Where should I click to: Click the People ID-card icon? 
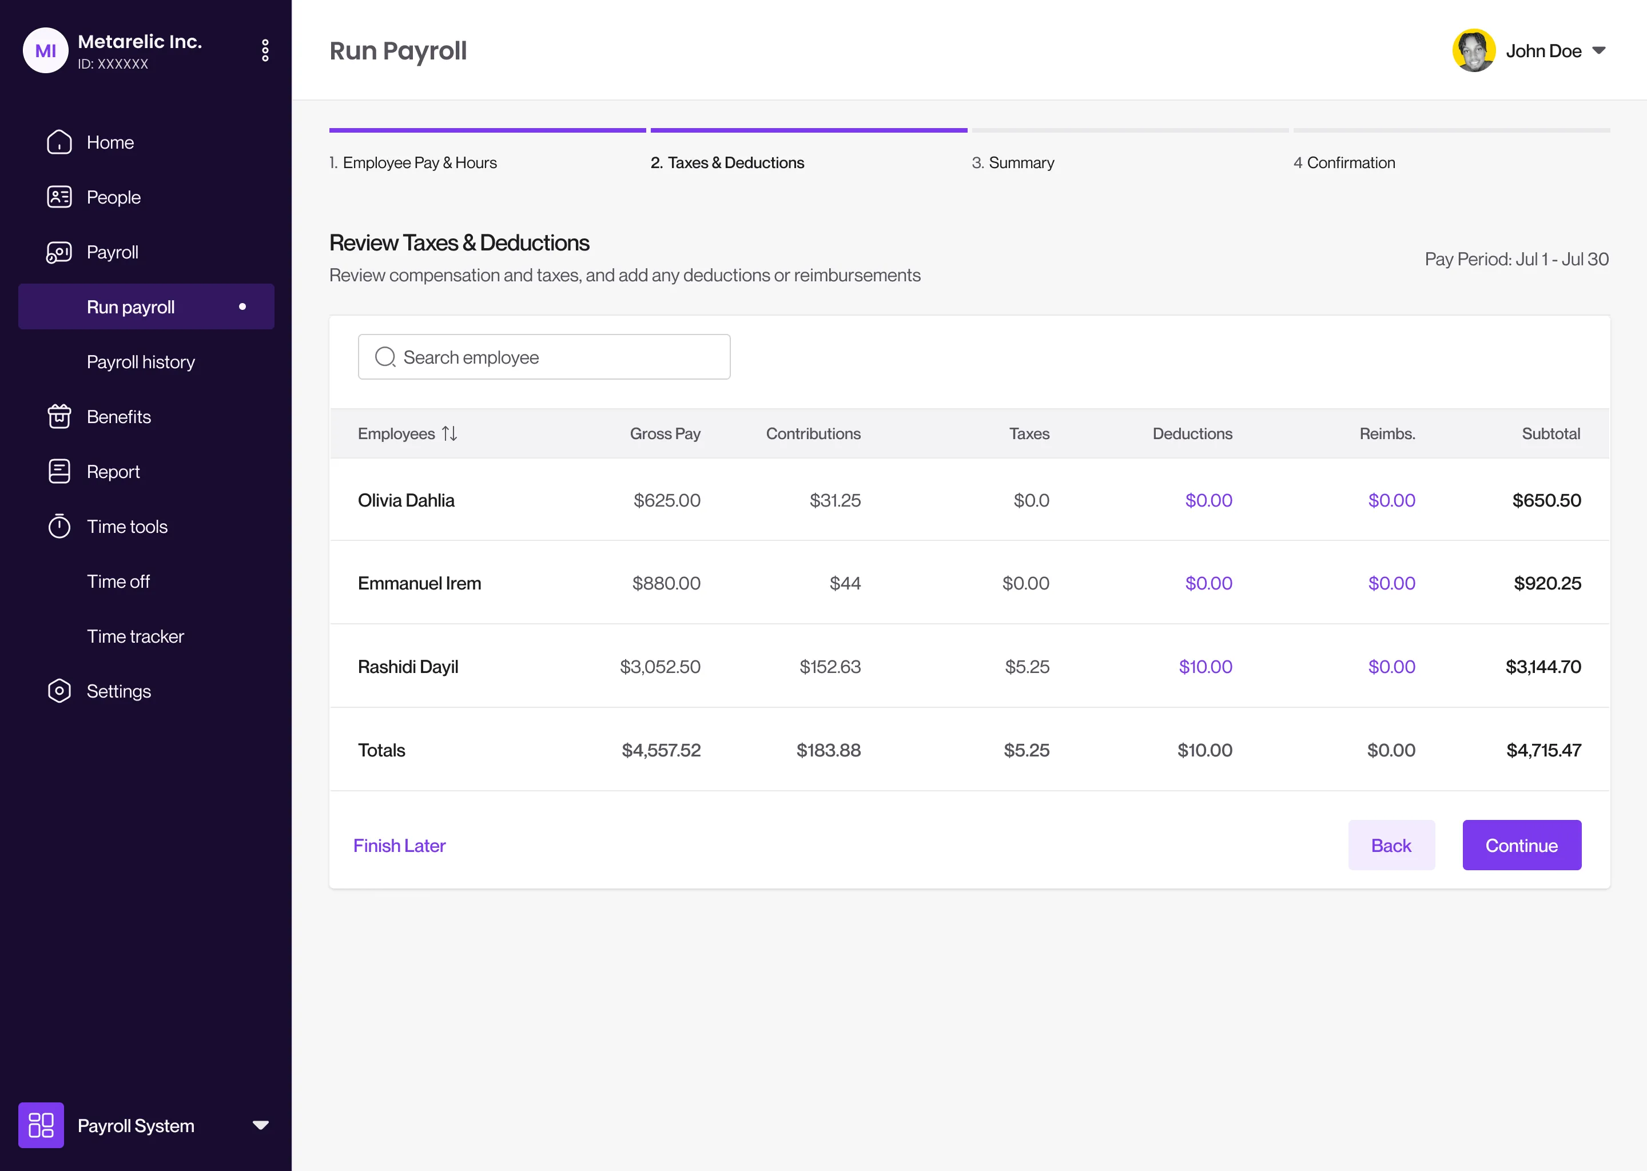(x=59, y=197)
